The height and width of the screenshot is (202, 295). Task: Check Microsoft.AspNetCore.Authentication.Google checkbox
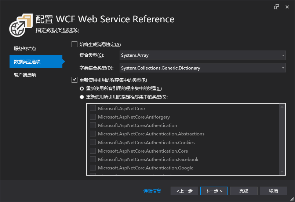click(x=93, y=168)
